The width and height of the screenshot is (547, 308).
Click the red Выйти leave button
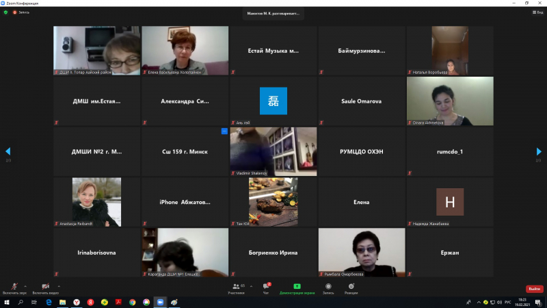click(x=534, y=289)
